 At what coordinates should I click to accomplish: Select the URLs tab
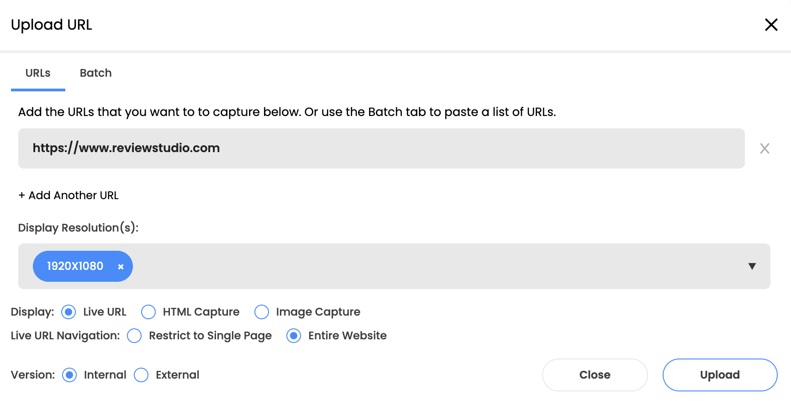click(38, 73)
